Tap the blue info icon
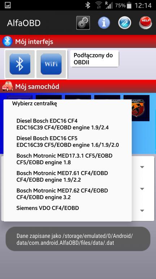This screenshot has height=279, width=156. [104, 23]
